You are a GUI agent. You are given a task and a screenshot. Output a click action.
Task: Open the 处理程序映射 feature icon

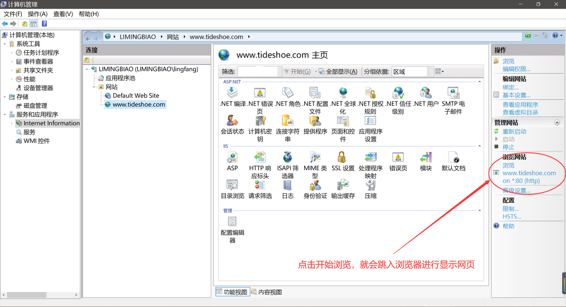pyautogui.click(x=370, y=157)
